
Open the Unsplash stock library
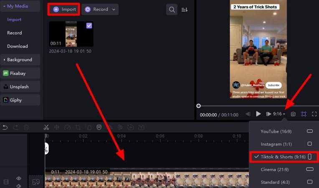coord(20,86)
